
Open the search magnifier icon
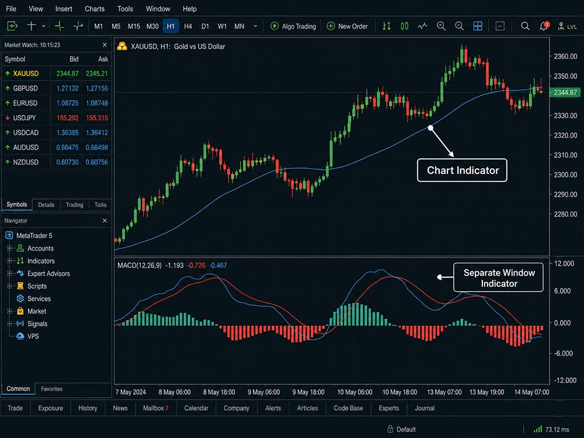tap(525, 26)
